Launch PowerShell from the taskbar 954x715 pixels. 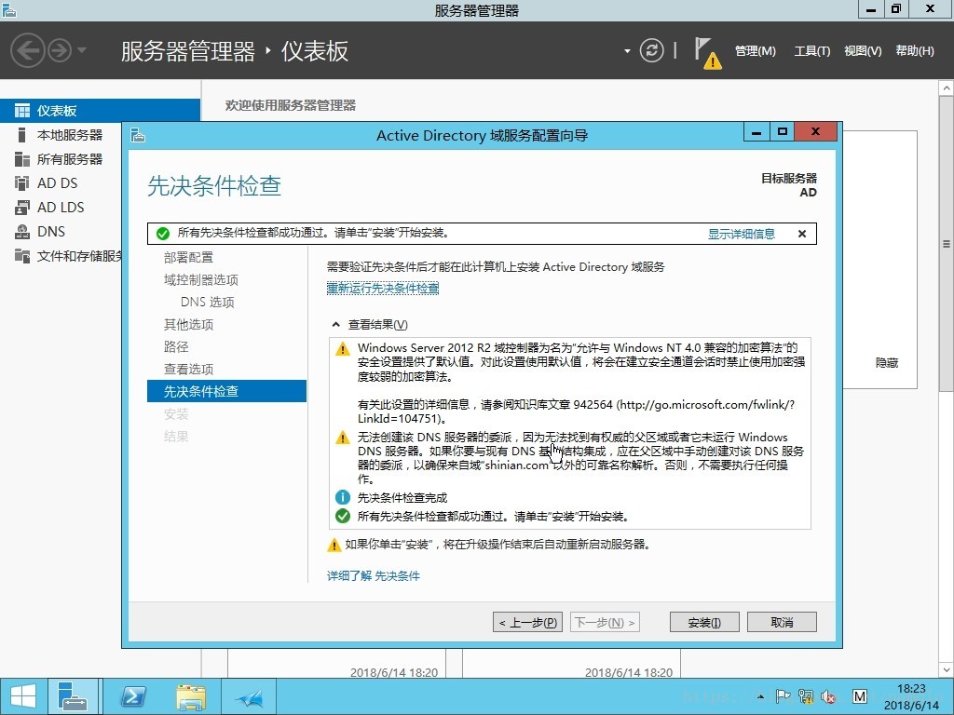point(133,696)
